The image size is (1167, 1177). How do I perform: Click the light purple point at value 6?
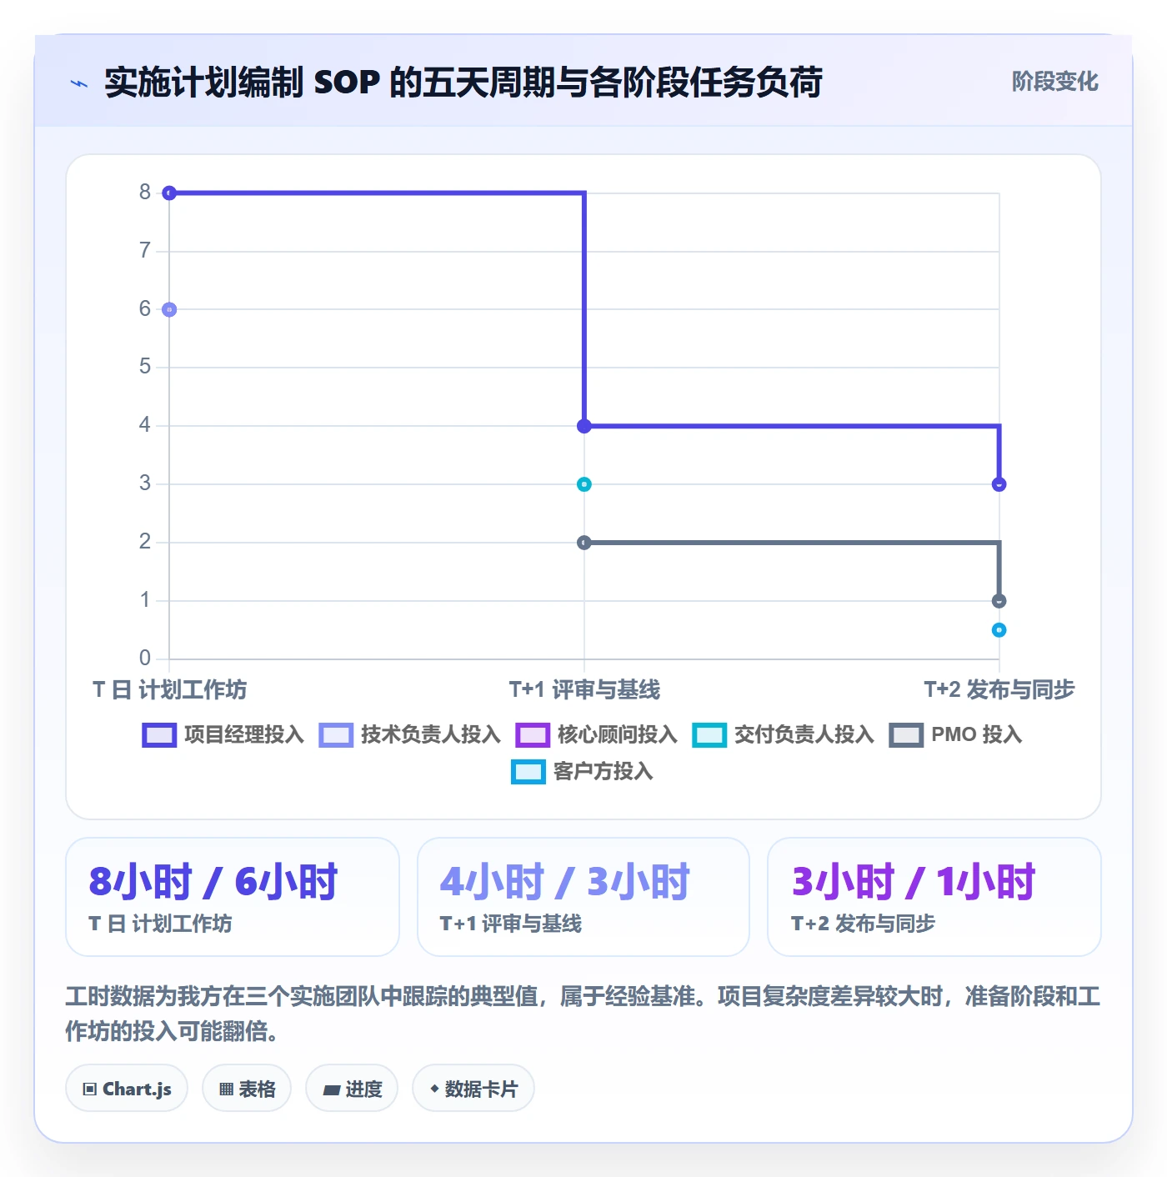[x=169, y=310]
